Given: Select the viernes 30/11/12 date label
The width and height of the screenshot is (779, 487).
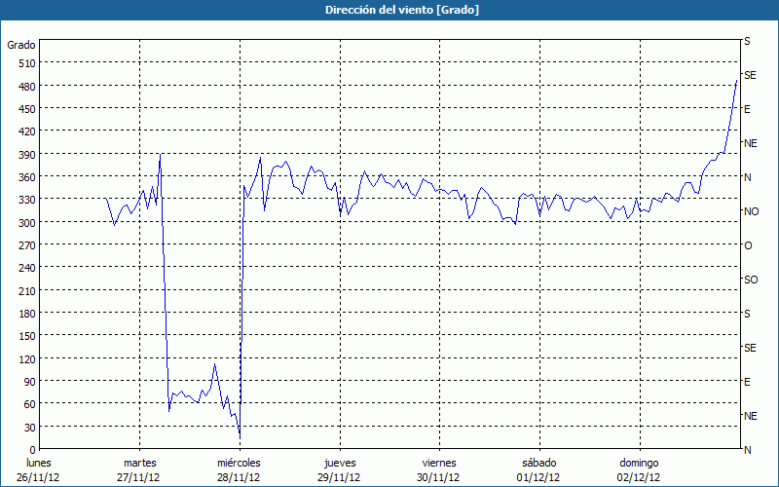Looking at the screenshot, I should (438, 469).
